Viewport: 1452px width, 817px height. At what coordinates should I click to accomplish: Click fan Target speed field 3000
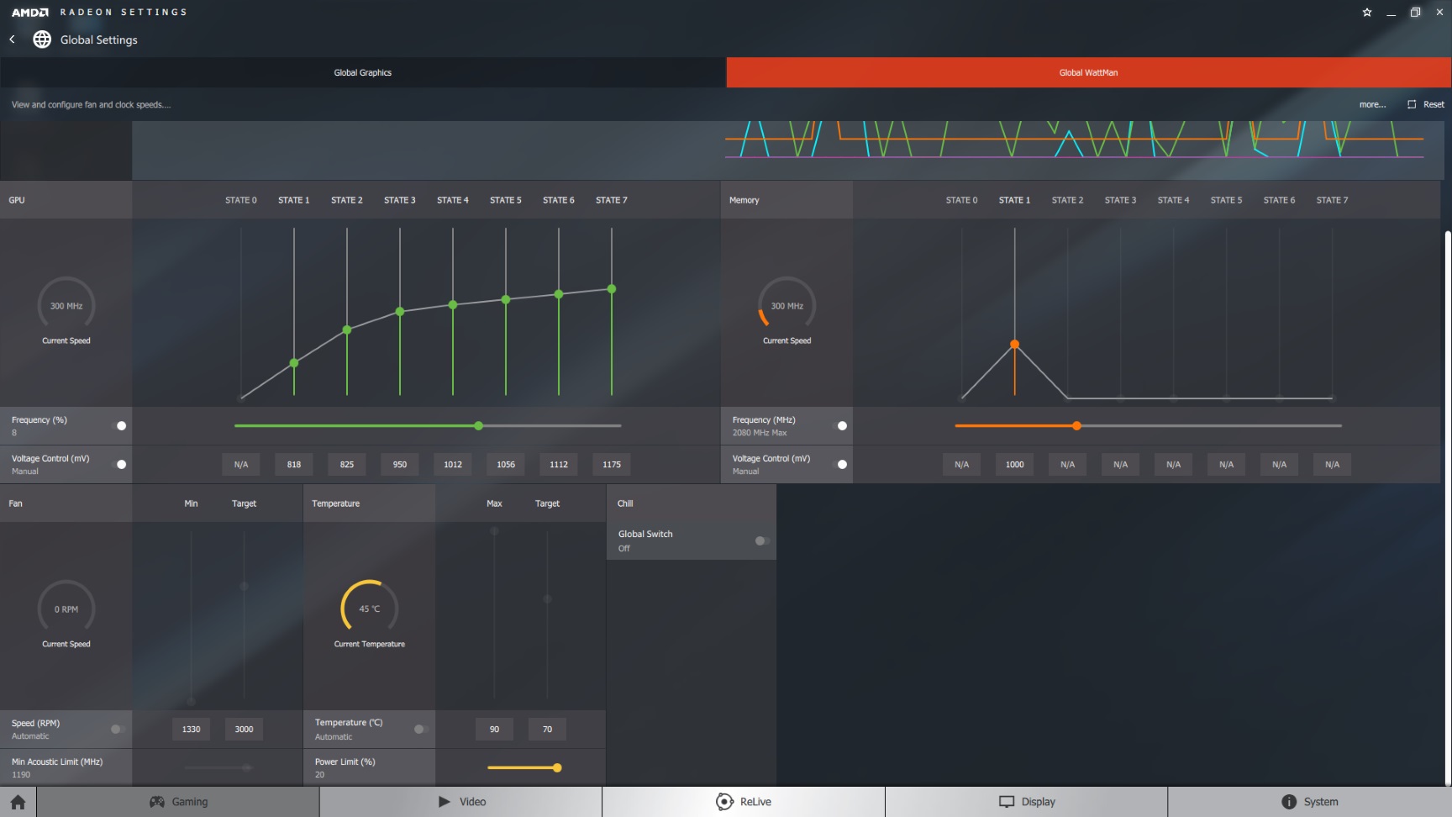245,729
